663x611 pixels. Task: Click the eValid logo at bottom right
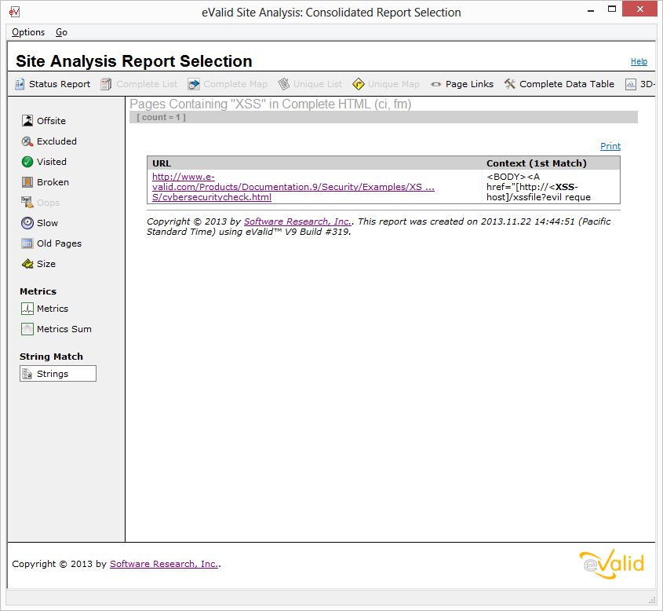pos(612,564)
